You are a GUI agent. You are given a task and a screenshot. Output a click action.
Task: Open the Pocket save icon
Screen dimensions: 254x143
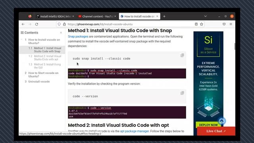[x=224, y=24]
